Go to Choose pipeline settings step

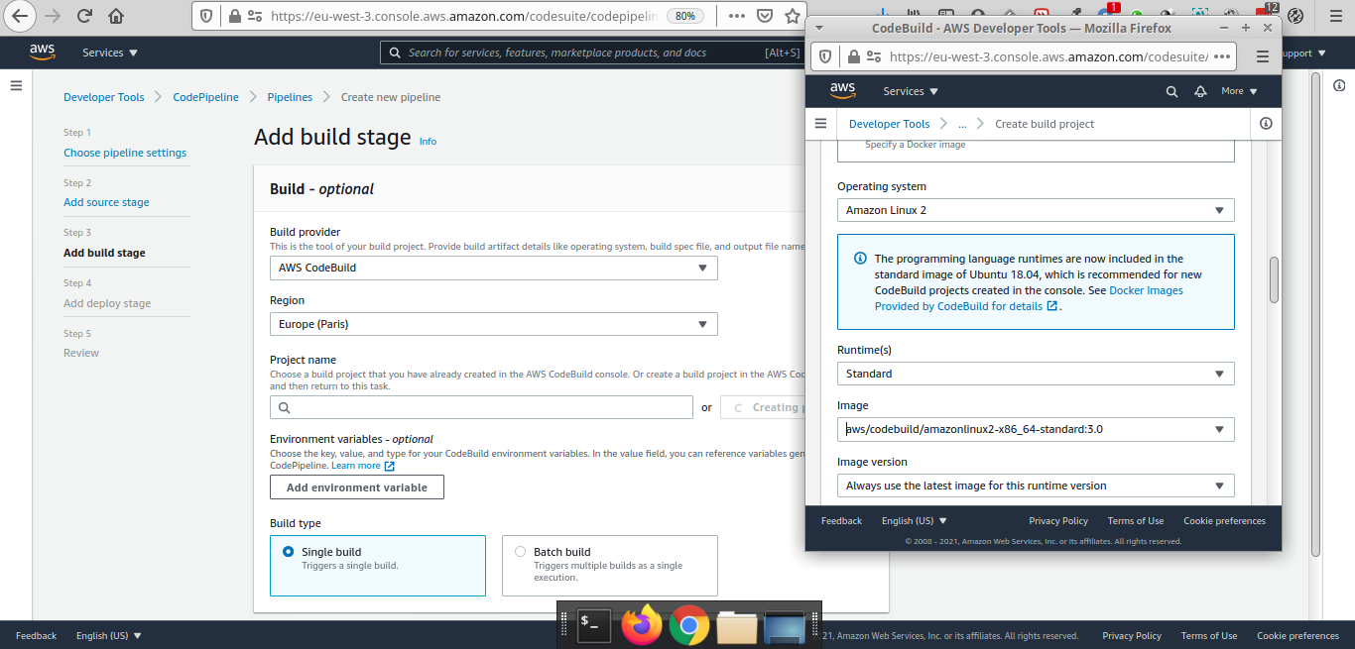tap(125, 153)
